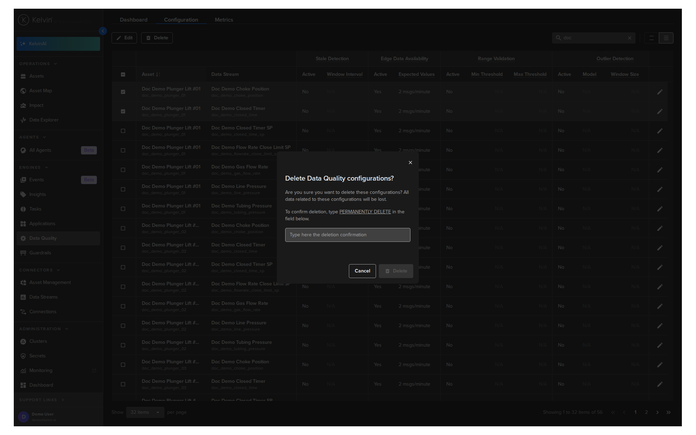Open Events in the sidebar
The width and height of the screenshot is (696, 435).
58,180
